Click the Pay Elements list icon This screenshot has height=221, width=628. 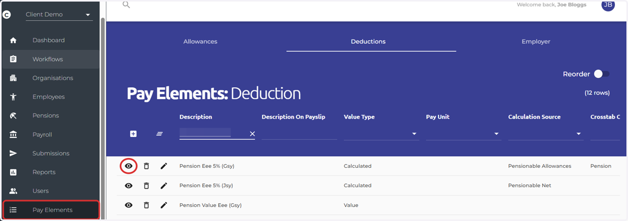point(13,210)
